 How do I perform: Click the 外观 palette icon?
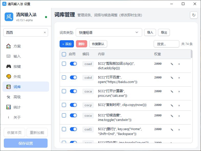pyautogui.click(x=9, y=77)
